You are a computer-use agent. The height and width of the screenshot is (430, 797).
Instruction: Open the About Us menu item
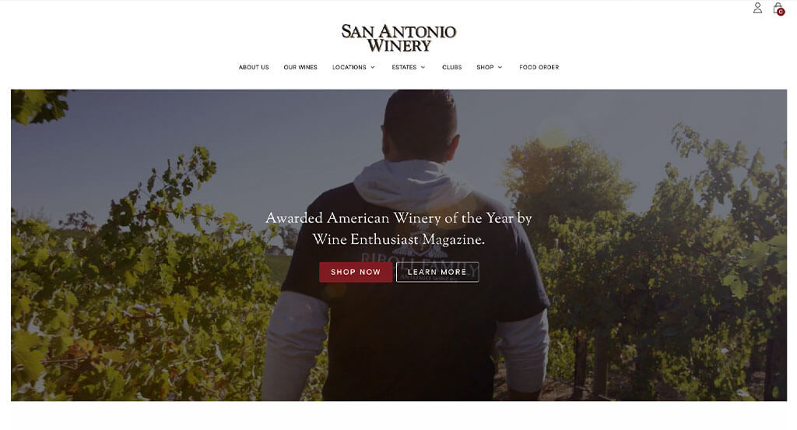(x=254, y=67)
